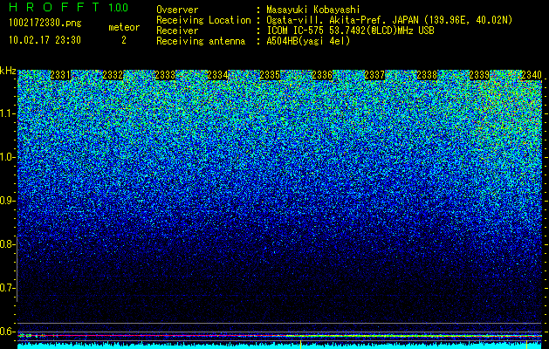The height and width of the screenshot is (349, 549).
Task: Click the 0.8 frequency axis label
Action: pos(7,244)
